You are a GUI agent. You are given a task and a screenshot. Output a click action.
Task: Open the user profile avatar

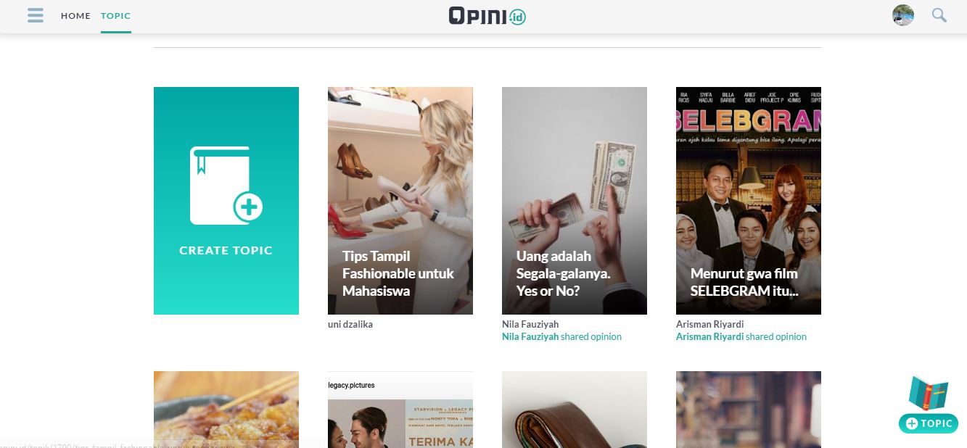click(903, 15)
